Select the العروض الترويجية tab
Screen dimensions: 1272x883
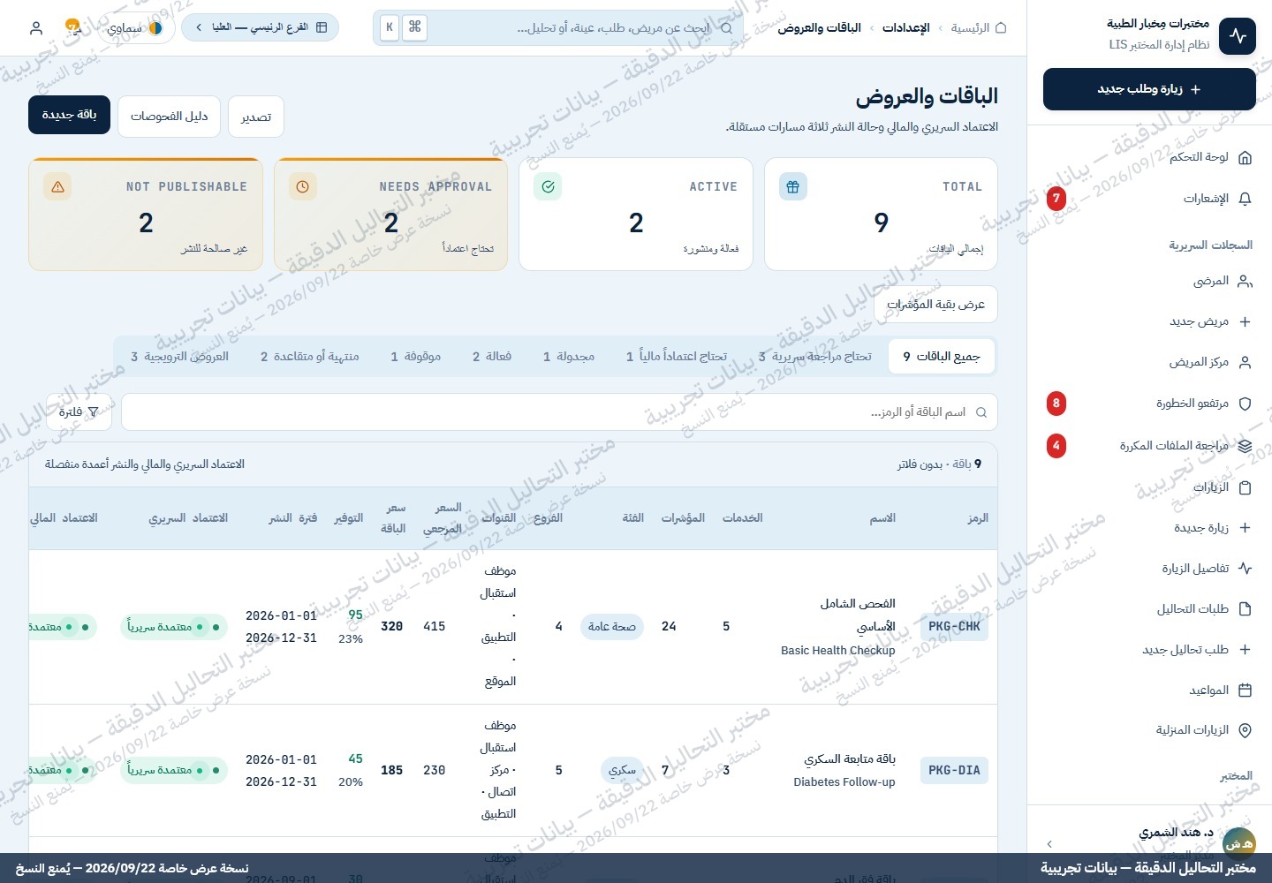pyautogui.click(x=179, y=357)
